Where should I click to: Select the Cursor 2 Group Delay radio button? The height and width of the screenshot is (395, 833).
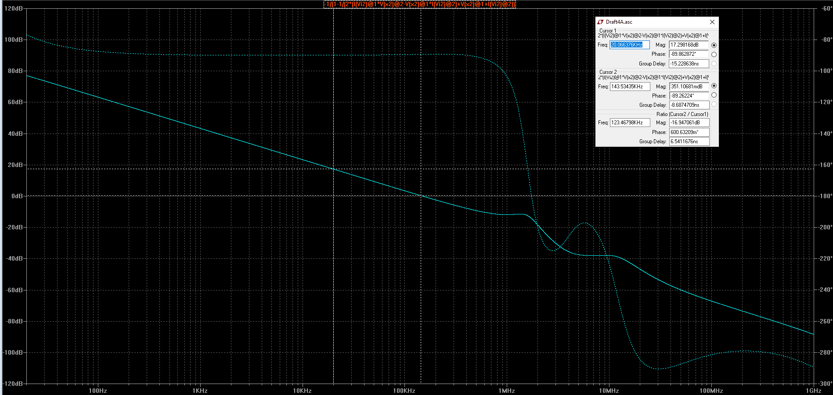[714, 105]
